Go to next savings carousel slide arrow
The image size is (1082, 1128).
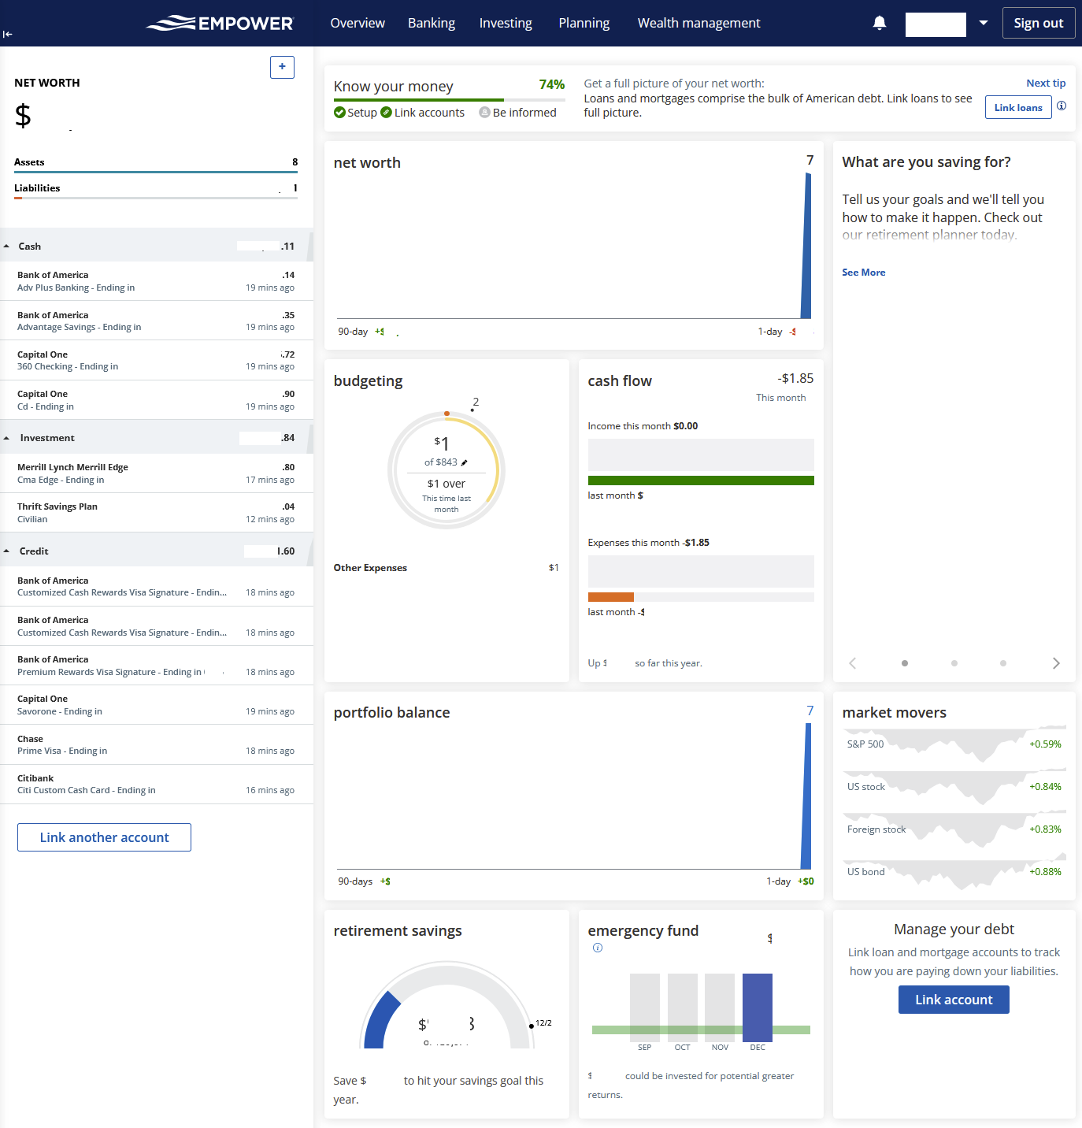(1056, 663)
